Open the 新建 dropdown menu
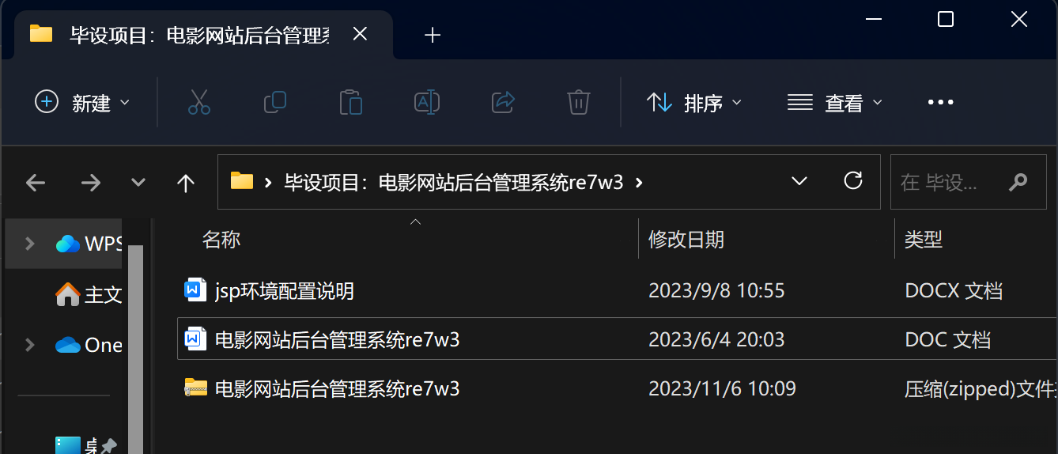The height and width of the screenshot is (454, 1058). [82, 103]
